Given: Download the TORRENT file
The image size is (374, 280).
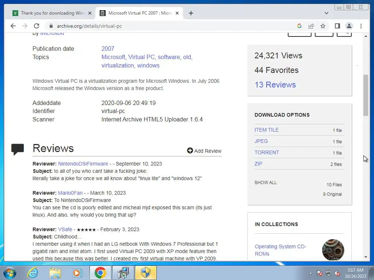Looking at the screenshot, I should coord(267,153).
